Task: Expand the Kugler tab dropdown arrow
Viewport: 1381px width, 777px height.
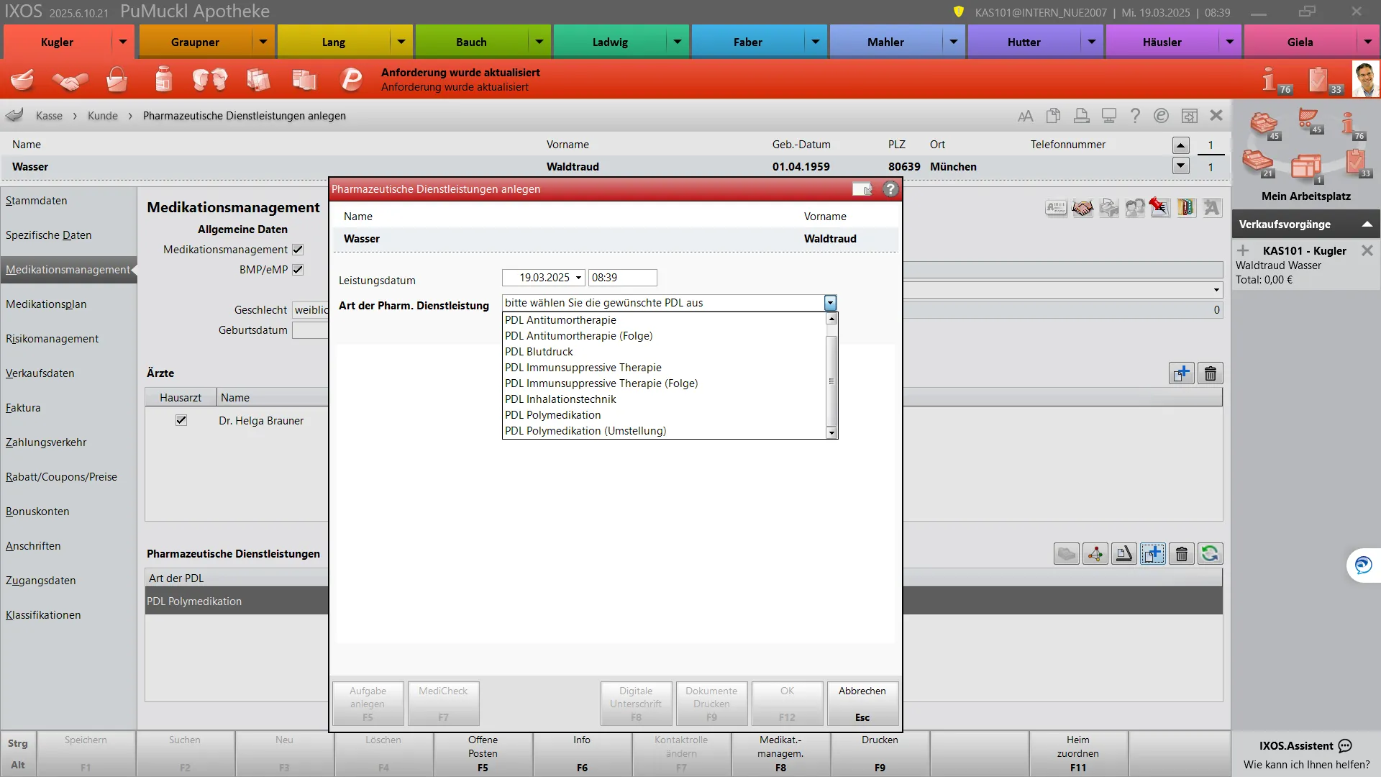Action: 123,42
